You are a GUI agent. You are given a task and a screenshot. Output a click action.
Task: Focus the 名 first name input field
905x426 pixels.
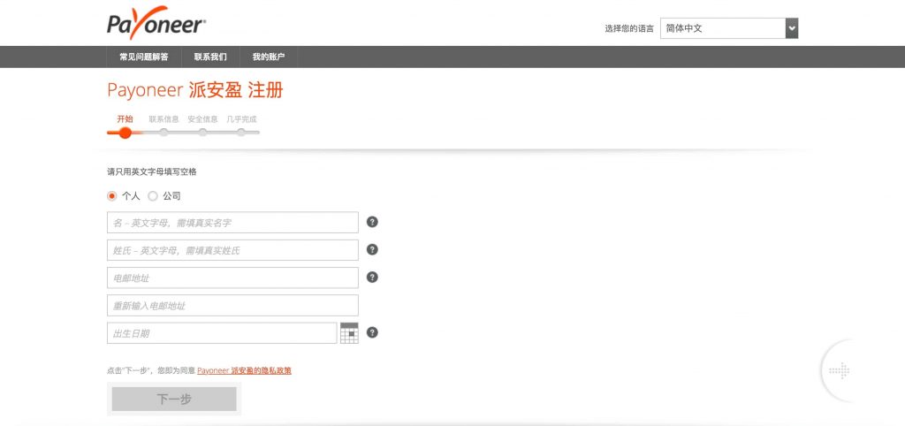tap(232, 222)
